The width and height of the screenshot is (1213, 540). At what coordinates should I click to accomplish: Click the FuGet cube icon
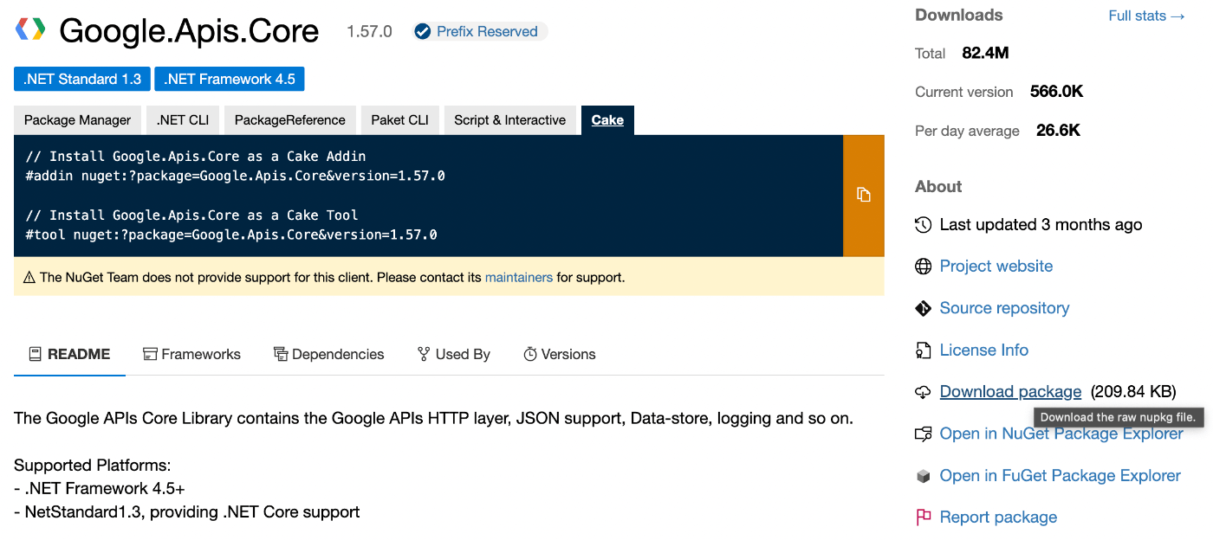924,476
